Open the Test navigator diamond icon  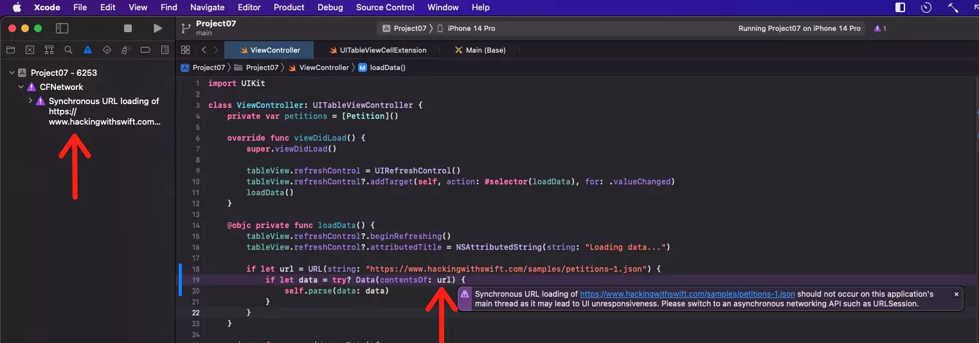tap(107, 50)
